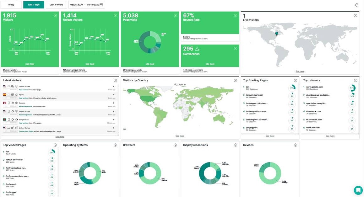This screenshot has width=364, height=197.
Task: Open the date range picker field
Action: [x=85, y=5]
